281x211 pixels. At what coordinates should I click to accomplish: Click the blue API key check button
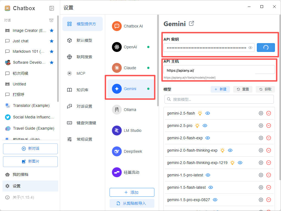(x=266, y=48)
